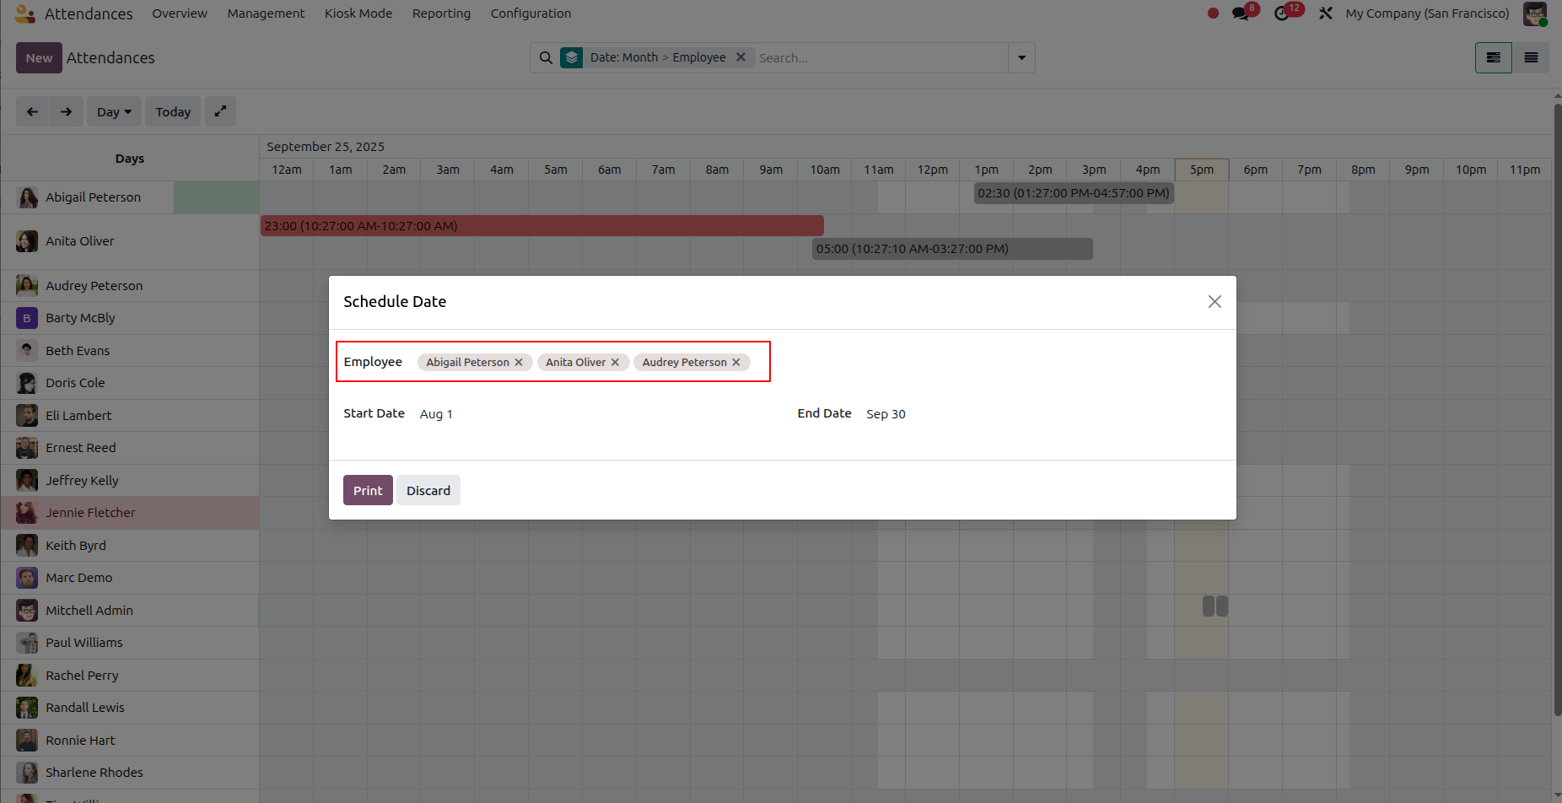Remove the Date: Month > Employee filter
This screenshot has height=803, width=1562.
click(x=741, y=57)
